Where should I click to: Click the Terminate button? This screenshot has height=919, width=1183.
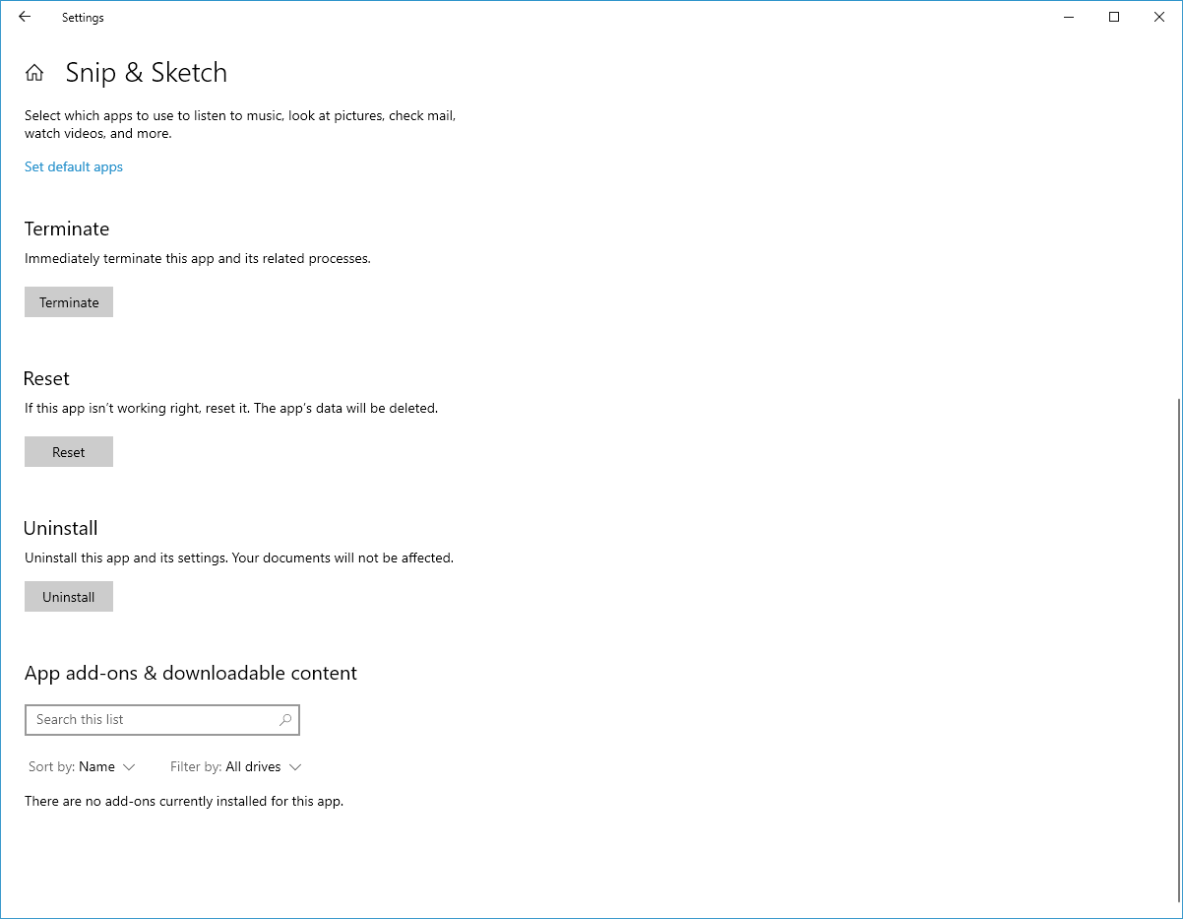[x=69, y=302]
